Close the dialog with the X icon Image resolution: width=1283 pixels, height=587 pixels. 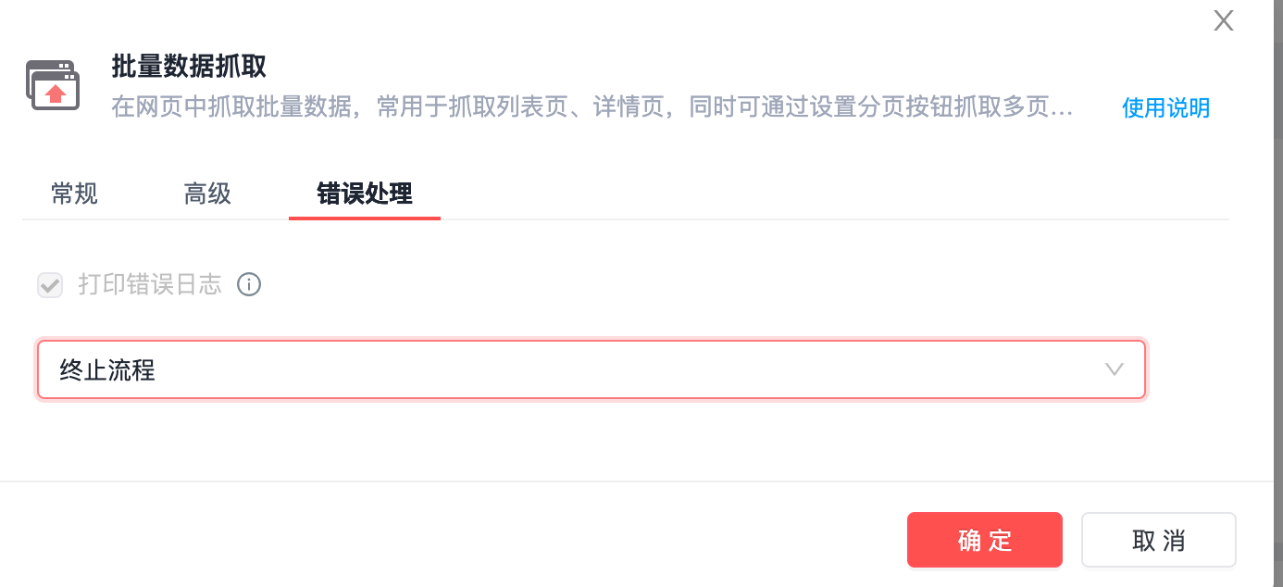point(1224,21)
